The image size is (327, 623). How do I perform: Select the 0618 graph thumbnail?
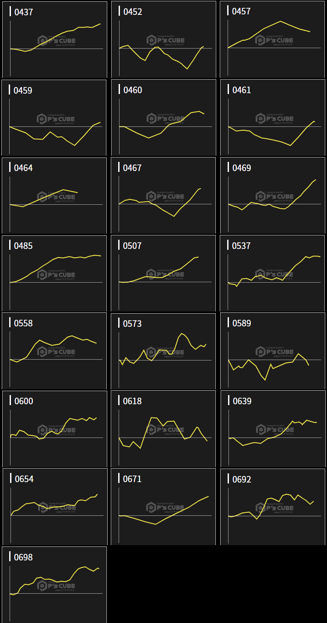(x=163, y=429)
